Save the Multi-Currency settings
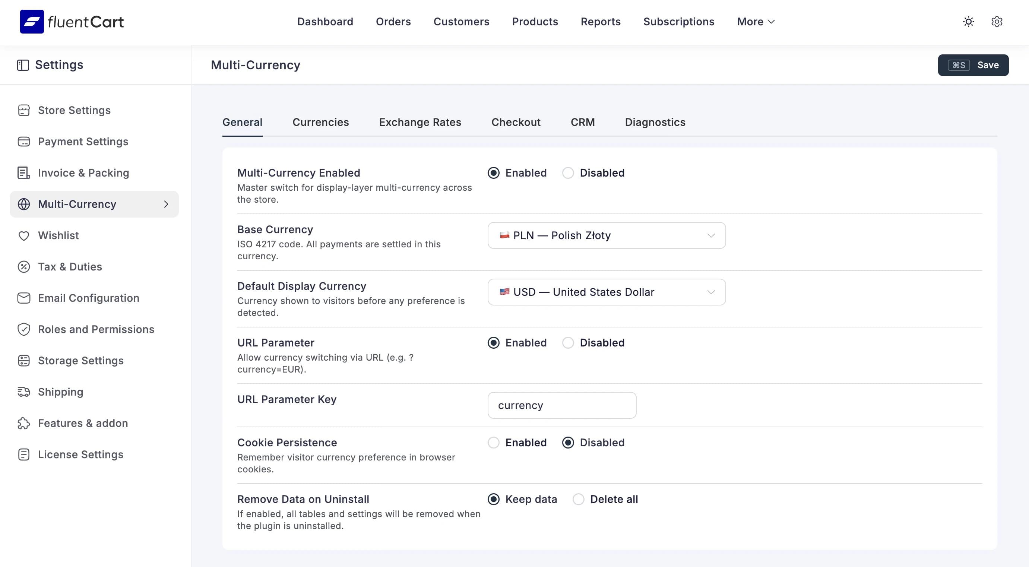The width and height of the screenshot is (1029, 567). [x=973, y=65]
